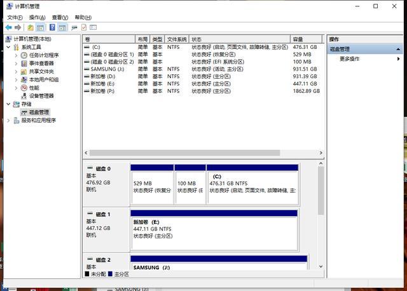This screenshot has height=291, width=407.
Task: Open the 查看(V) menu
Action: (60, 18)
